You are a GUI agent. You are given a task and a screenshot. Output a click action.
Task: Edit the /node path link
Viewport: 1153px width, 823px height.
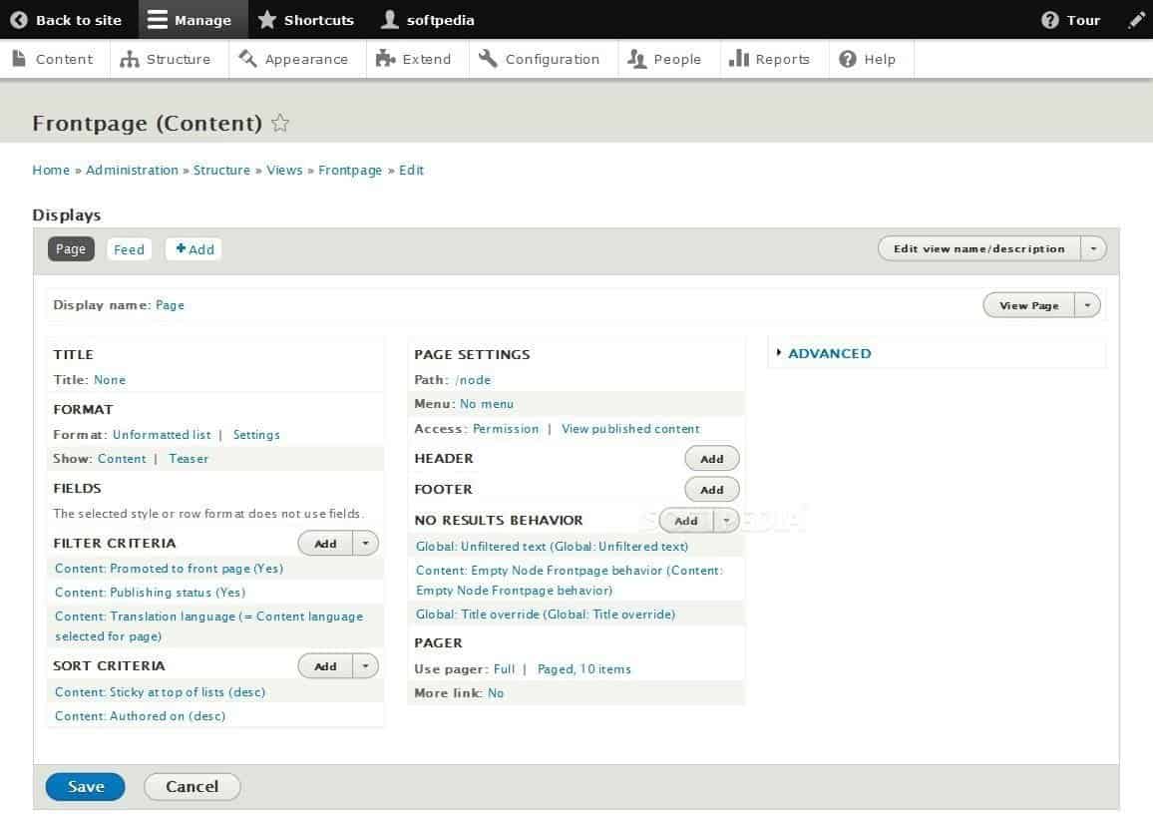(473, 380)
